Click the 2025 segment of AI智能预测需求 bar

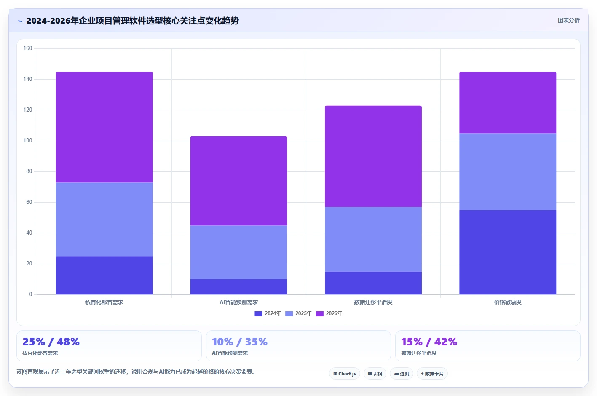coord(238,252)
